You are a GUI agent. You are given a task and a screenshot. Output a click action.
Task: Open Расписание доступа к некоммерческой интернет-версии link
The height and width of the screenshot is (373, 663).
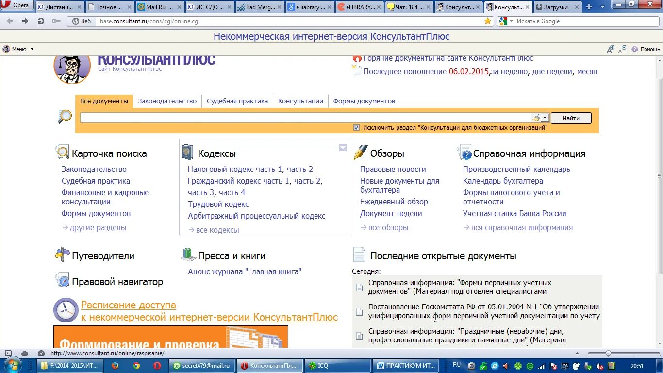[x=209, y=311]
